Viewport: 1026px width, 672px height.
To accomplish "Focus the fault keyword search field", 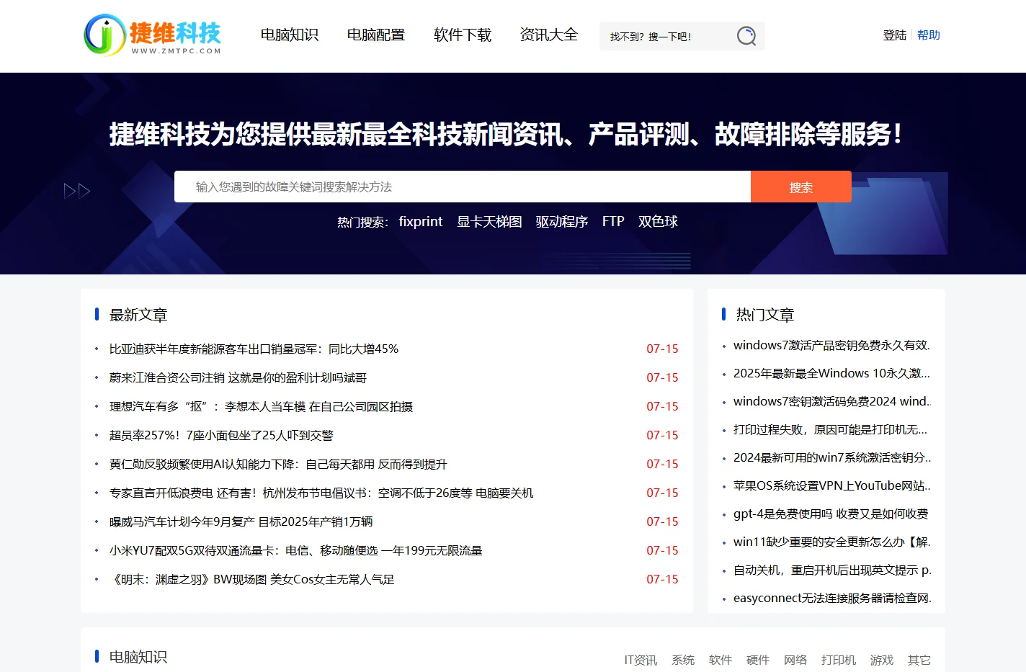I will (x=463, y=187).
